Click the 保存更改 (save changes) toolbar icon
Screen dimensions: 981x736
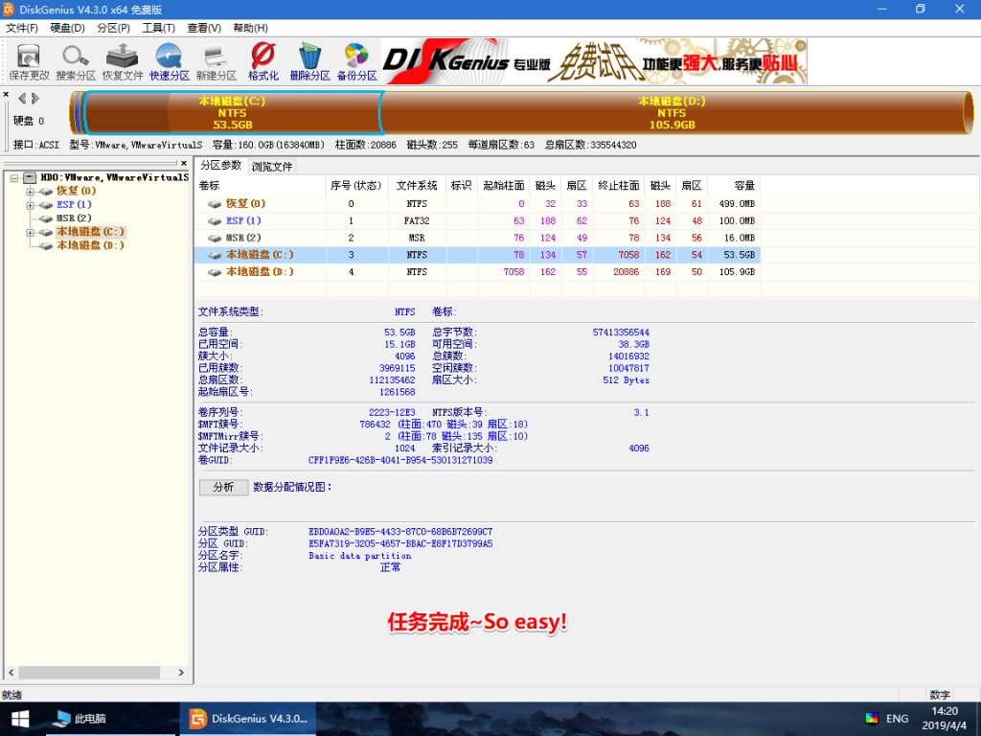pyautogui.click(x=27, y=59)
